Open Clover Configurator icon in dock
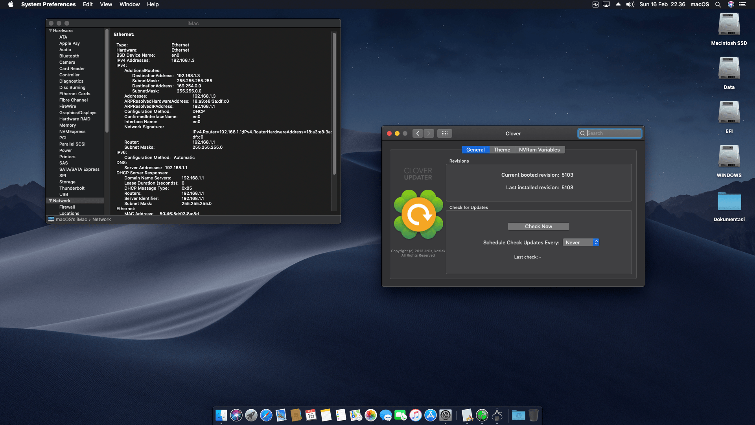 482,415
